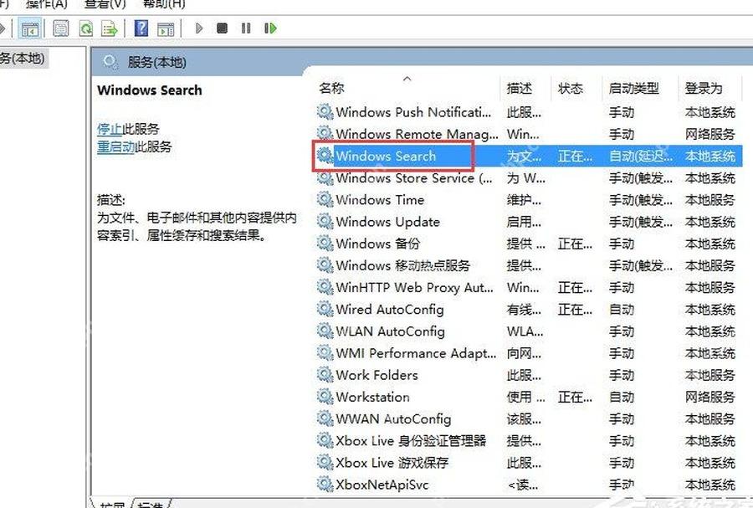Viewport: 753px width, 508px height.
Task: Select the highlighted Windows Search service name
Action: (386, 156)
